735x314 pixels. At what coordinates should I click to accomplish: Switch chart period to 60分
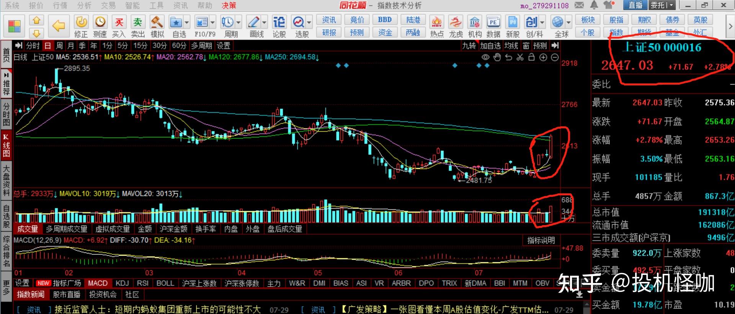(179, 46)
